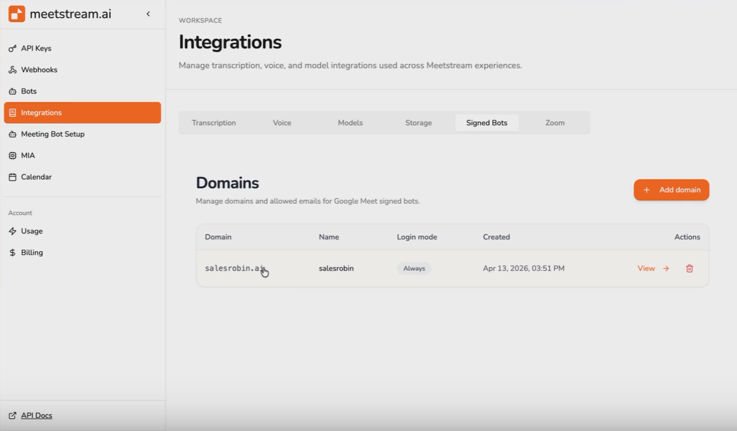The height and width of the screenshot is (431, 737).
Task: Open Meeting Bot Setup from sidebar
Action: (x=53, y=134)
